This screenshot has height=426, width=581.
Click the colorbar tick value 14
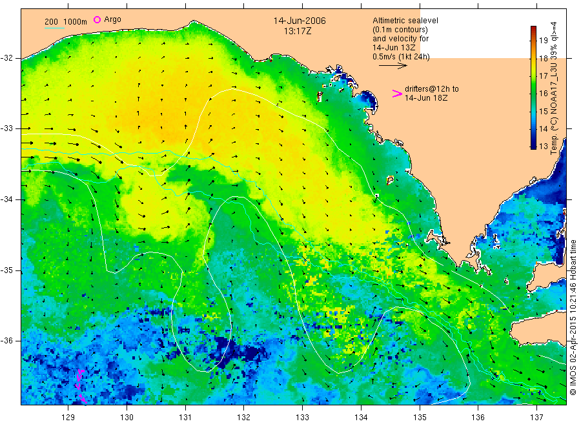543,128
